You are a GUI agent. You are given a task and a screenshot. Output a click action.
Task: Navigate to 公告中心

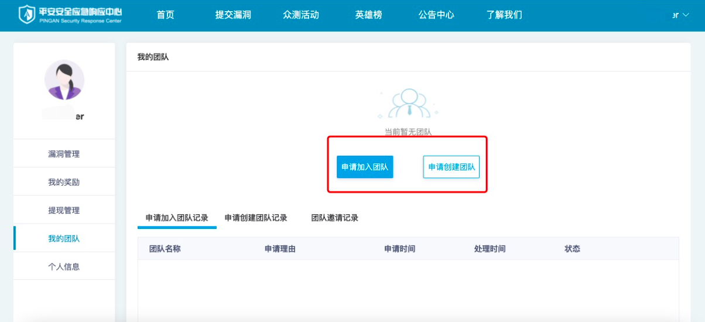pos(436,15)
